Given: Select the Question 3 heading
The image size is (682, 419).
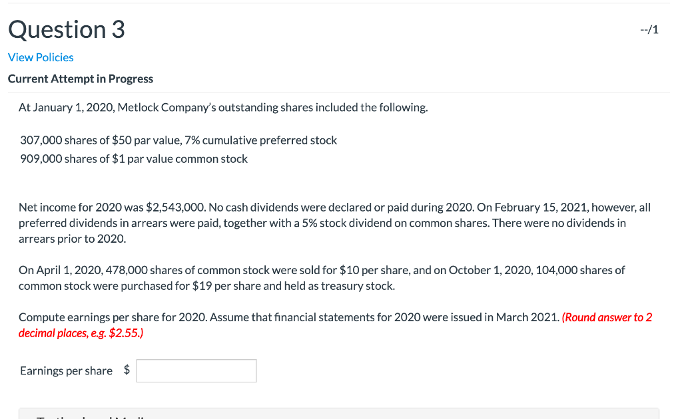Looking at the screenshot, I should [x=66, y=29].
